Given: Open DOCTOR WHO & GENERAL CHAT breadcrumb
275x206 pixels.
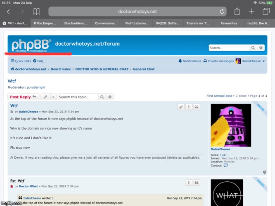Looking at the screenshot, I should click(102, 69).
